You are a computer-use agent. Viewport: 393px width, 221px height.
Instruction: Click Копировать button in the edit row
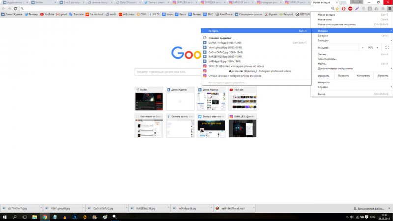[x=363, y=76]
